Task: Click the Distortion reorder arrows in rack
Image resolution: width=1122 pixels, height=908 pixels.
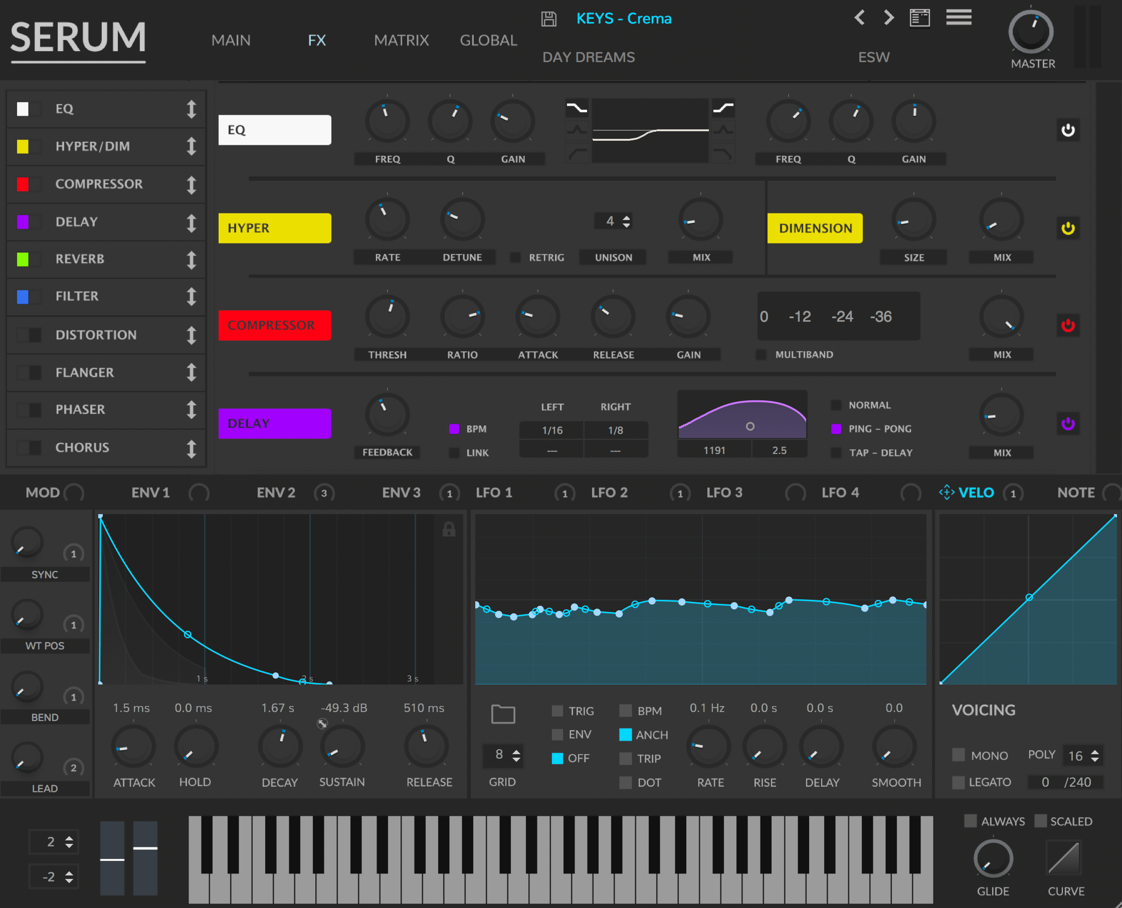Action: 192,335
